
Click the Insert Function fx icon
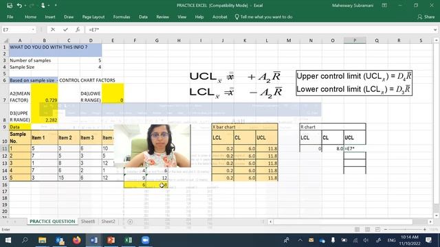[78, 30]
